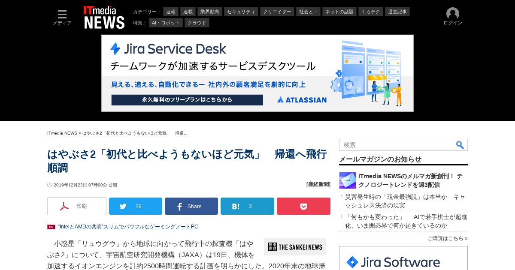Screen dimensions: 515x270
Task: Open 「何もかも変わった」 AI棋士 article link
Action: (x=406, y=221)
